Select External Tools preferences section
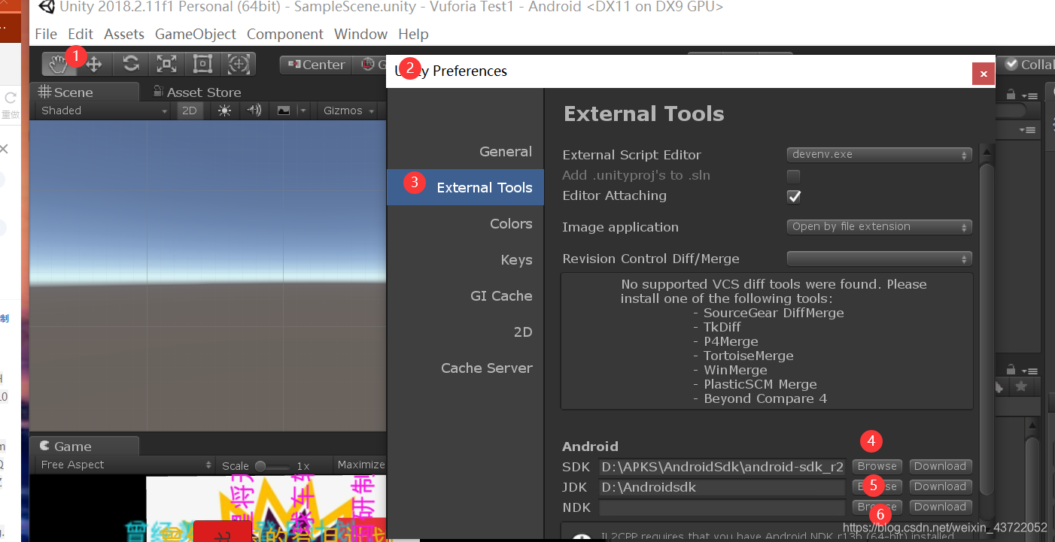The image size is (1055, 542). point(465,188)
